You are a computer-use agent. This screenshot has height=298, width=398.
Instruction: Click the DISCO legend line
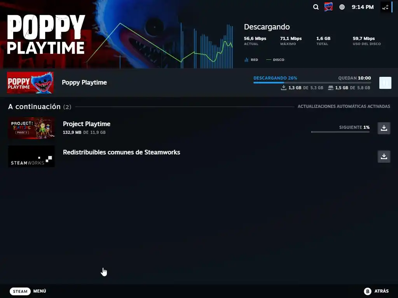269,60
